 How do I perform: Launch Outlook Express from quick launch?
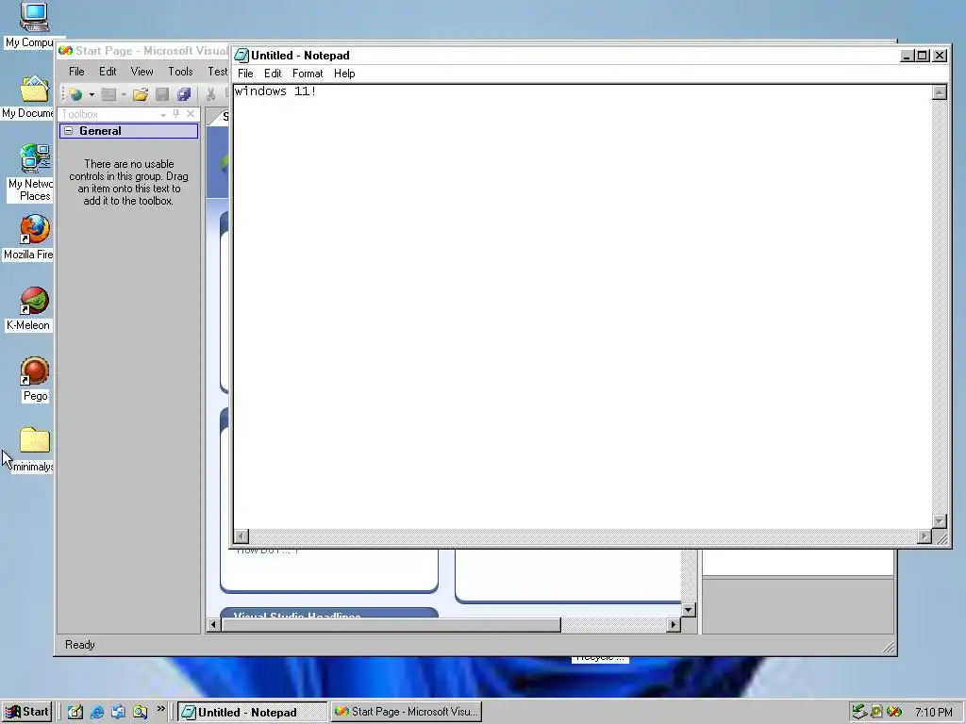click(x=118, y=713)
